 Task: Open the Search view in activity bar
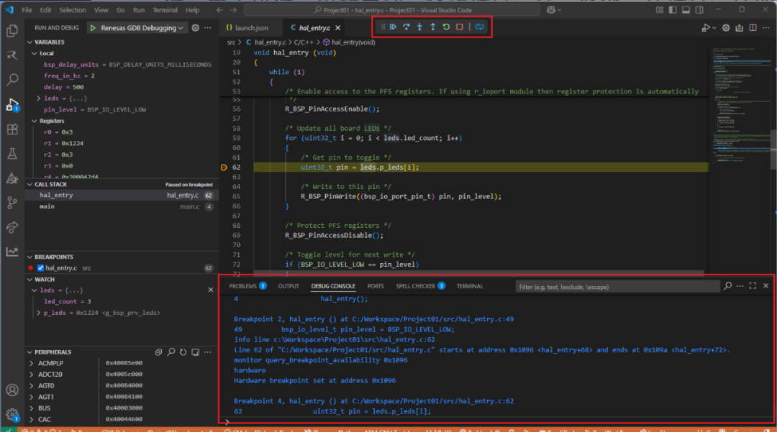tap(12, 80)
